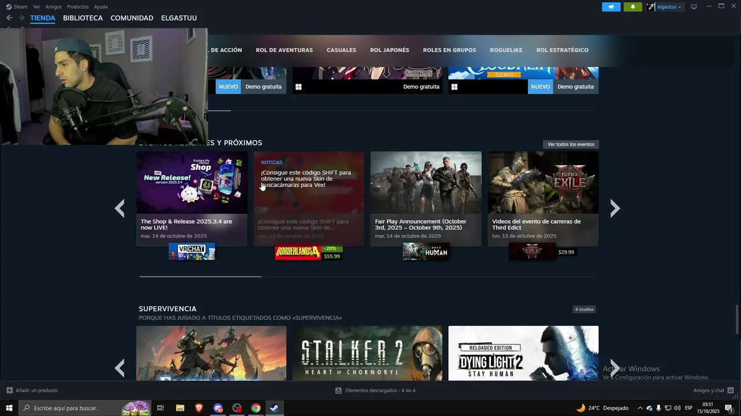Click the store page vertical scrollbar
This screenshot has height=416, width=741.
[738, 319]
